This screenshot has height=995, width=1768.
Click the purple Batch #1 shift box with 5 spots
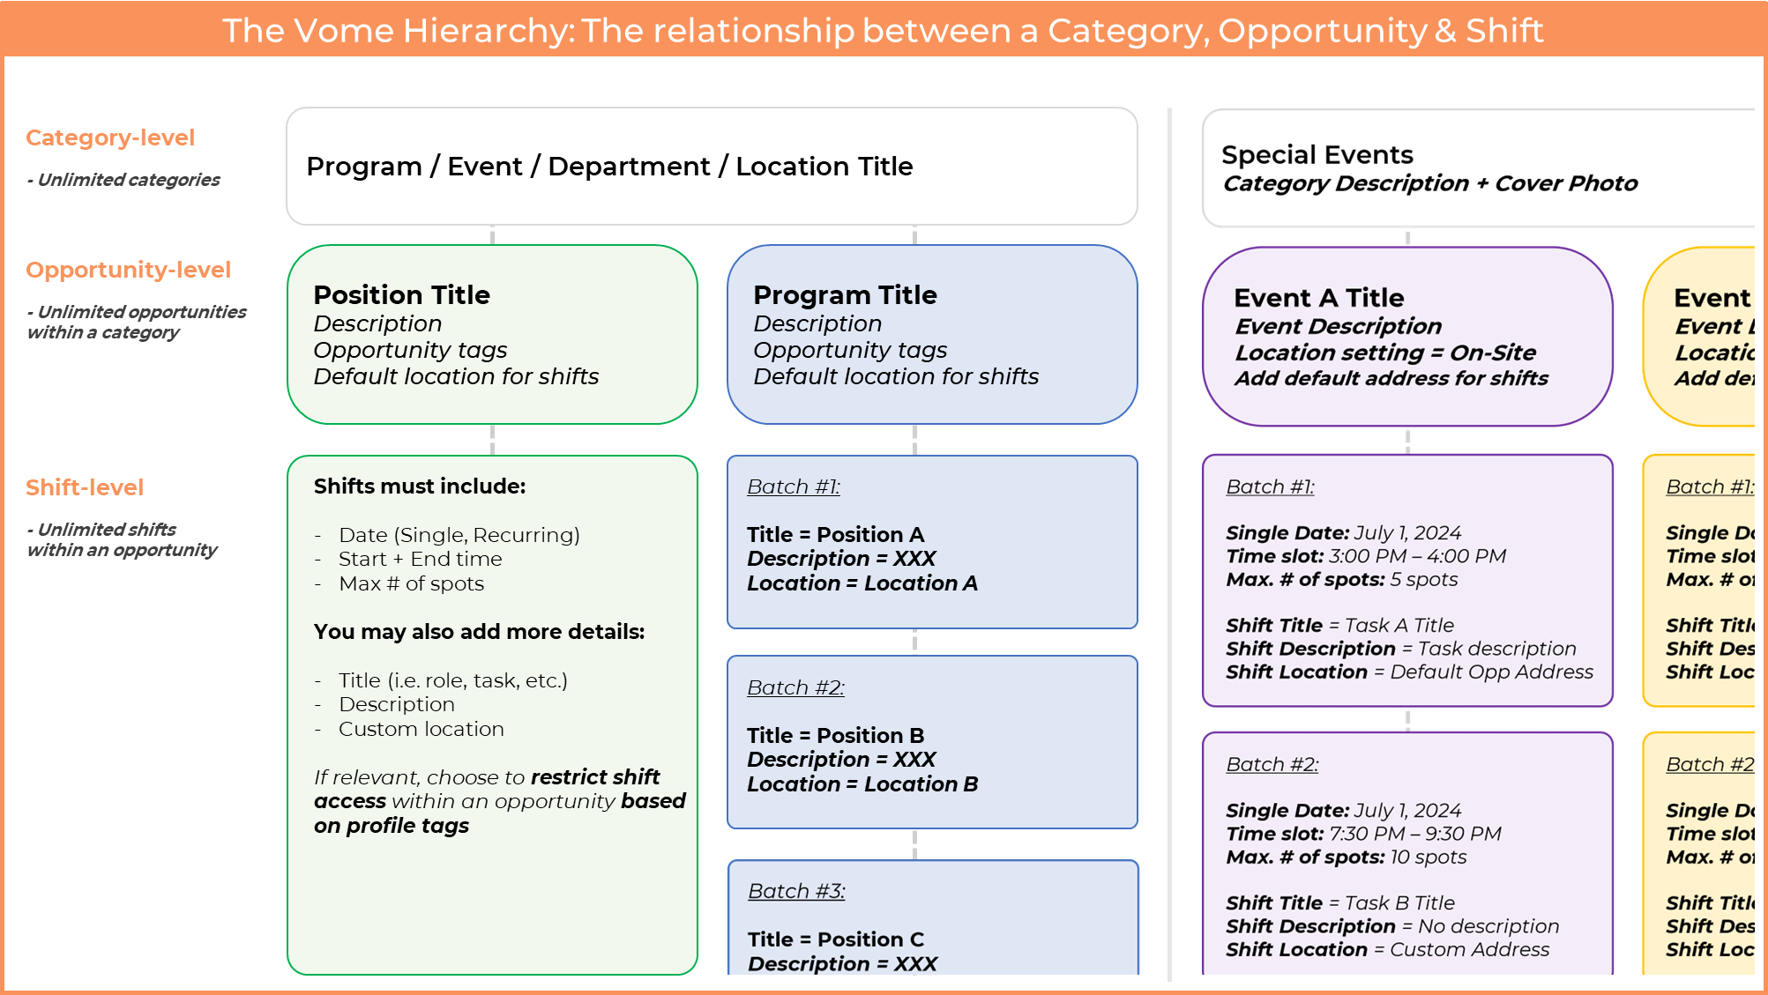coord(1406,580)
